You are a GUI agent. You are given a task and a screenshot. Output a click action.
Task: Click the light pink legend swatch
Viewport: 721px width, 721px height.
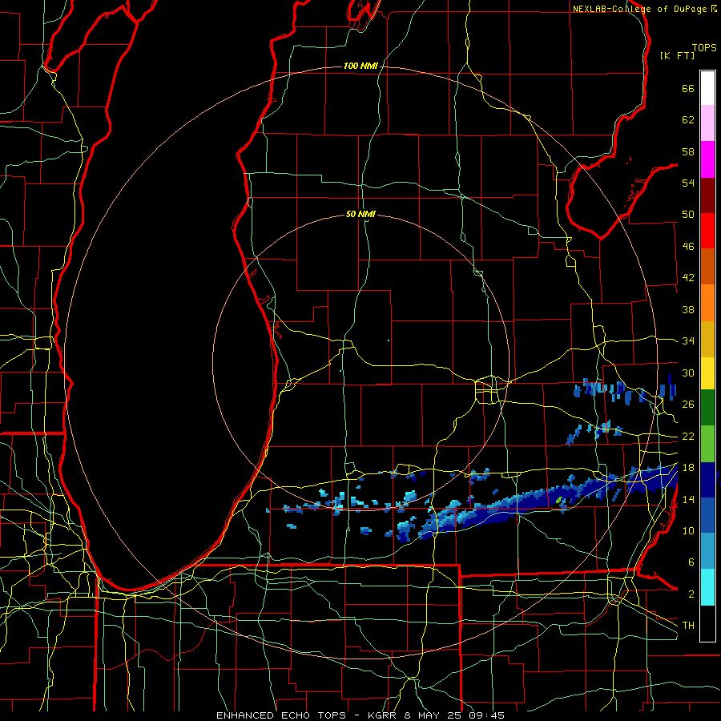[x=707, y=123]
